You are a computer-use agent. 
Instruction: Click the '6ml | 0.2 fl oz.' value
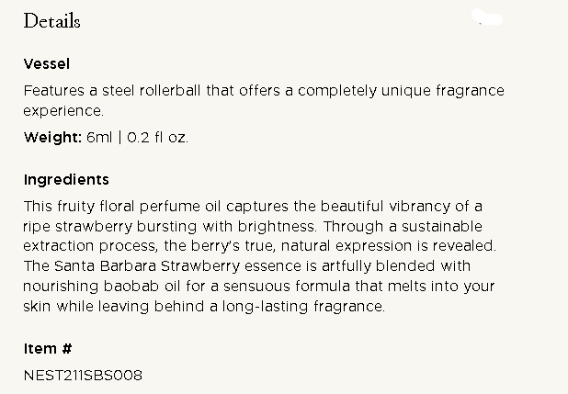(137, 138)
